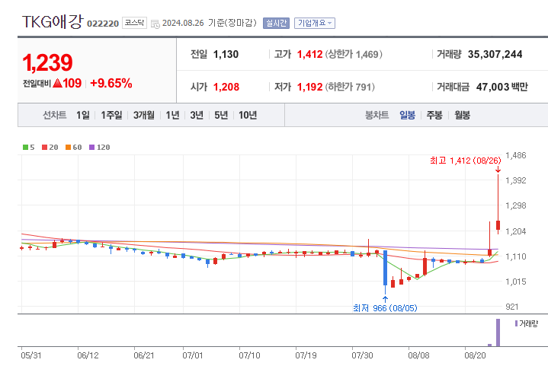
Task: Click the 전일 value 1,130
Action: click(x=226, y=54)
